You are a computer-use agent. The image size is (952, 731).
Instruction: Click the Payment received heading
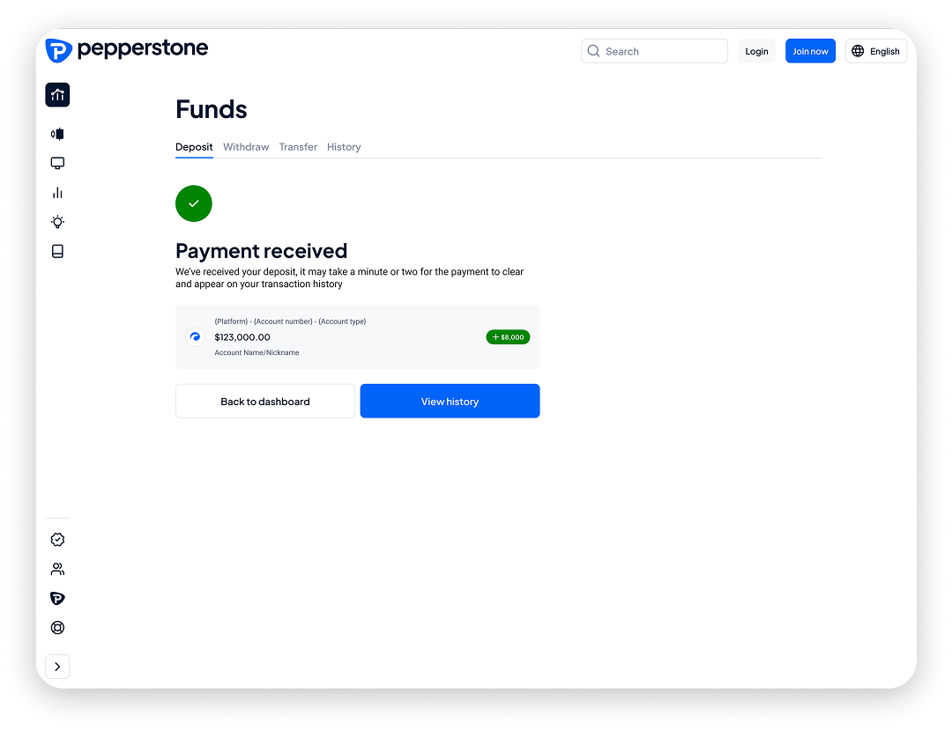click(262, 250)
